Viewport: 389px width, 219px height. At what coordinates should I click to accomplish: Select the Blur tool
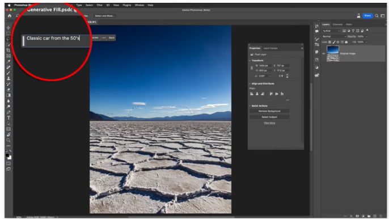point(9,101)
